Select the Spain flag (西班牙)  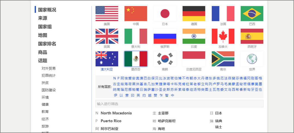(252, 36)
